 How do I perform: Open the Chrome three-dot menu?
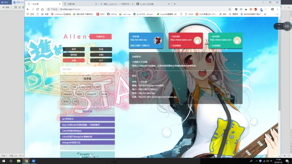pos(277,9)
